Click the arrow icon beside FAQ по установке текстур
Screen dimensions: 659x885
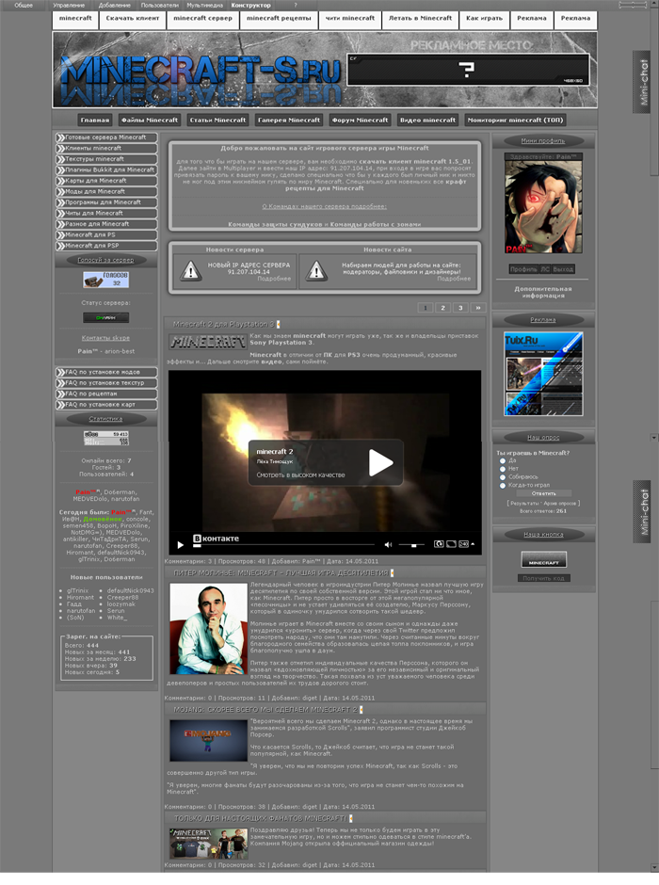pyautogui.click(x=60, y=382)
